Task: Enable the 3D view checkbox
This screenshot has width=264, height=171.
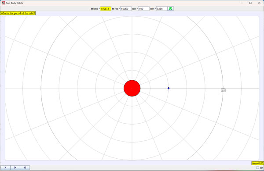Action: pos(257,167)
